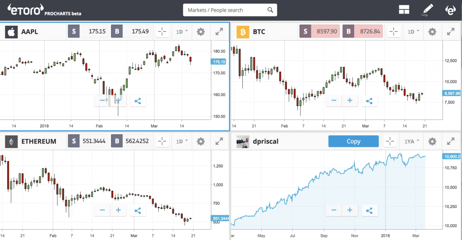Click the BTC ticker name
Viewport: 462px width, 240px height.
(259, 32)
